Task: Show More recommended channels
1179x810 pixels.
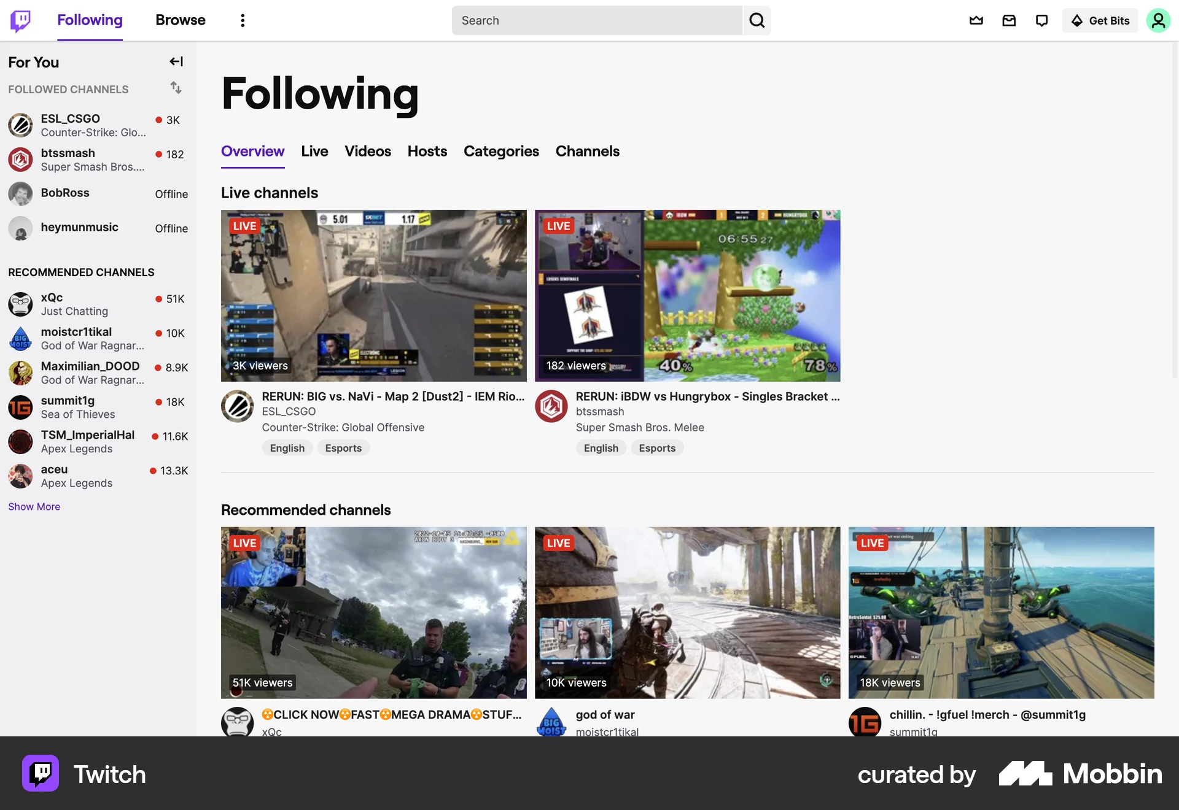Action: pyautogui.click(x=34, y=506)
